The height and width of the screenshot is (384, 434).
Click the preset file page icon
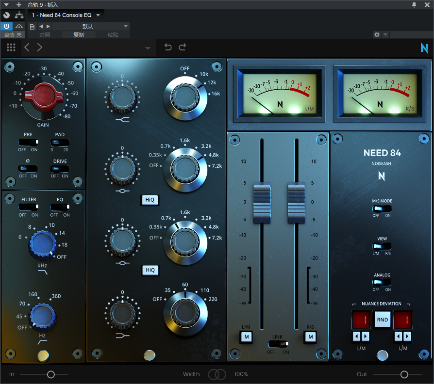click(x=32, y=27)
